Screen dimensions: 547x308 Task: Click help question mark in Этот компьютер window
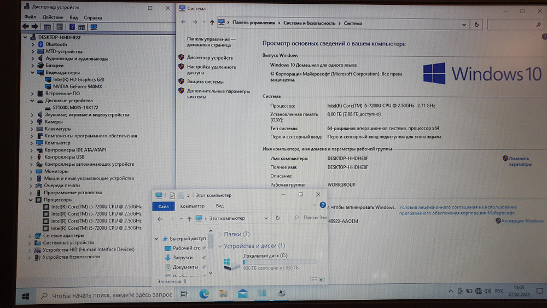pyautogui.click(x=323, y=205)
